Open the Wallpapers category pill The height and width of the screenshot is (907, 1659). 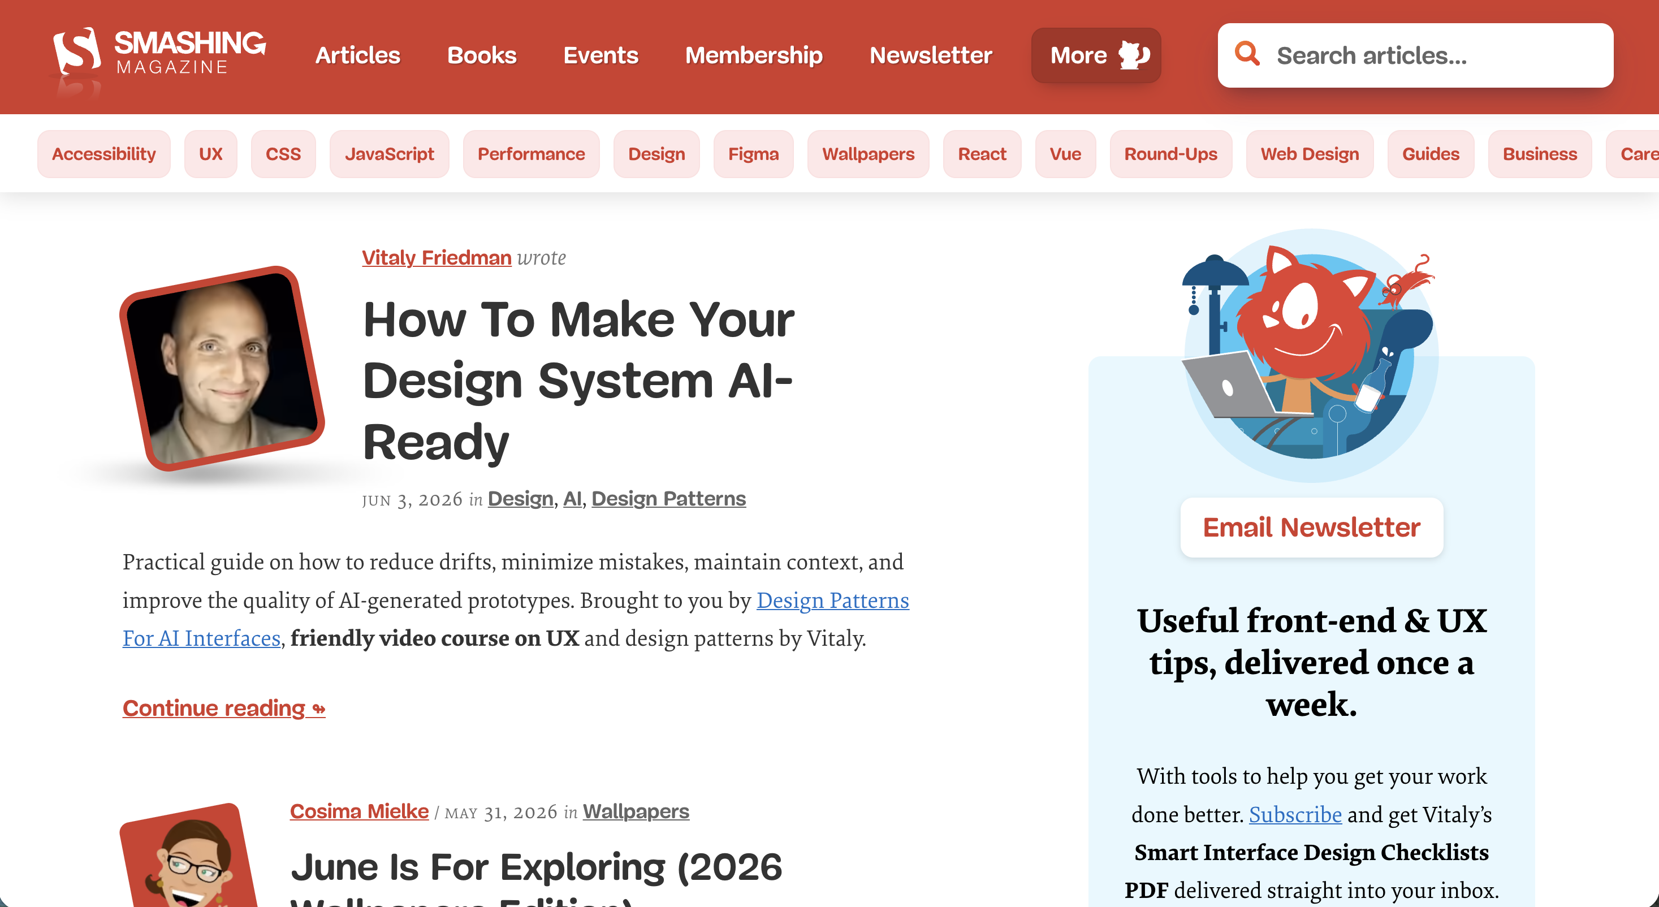coord(868,154)
